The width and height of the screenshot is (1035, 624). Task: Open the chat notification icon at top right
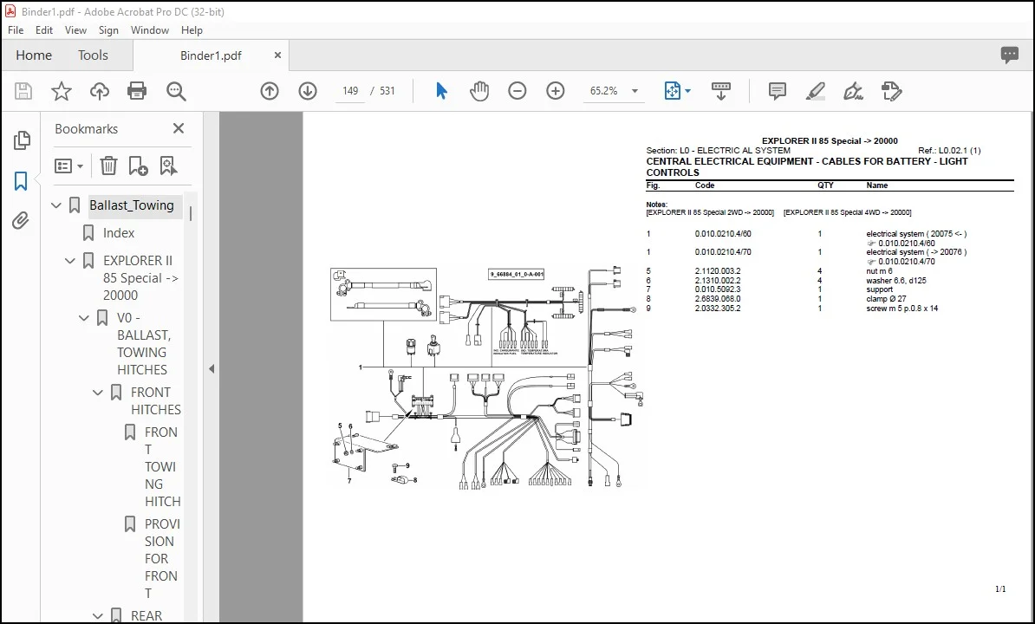coord(1009,55)
